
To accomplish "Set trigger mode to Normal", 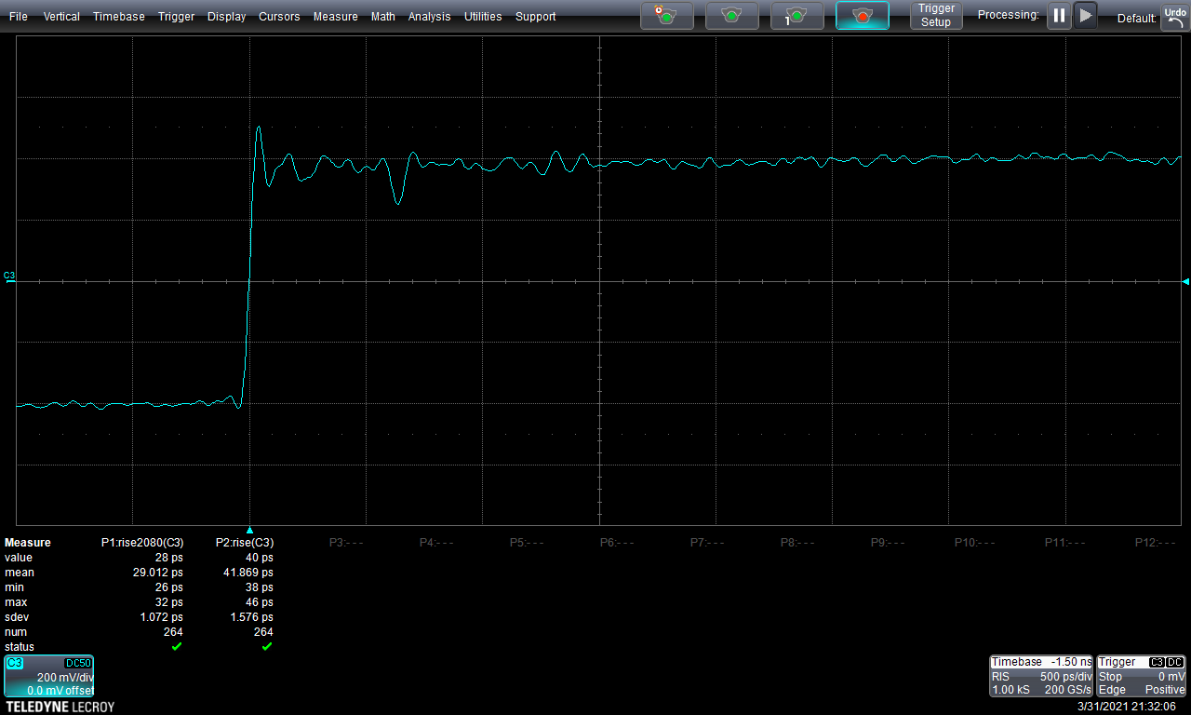I will [732, 16].
